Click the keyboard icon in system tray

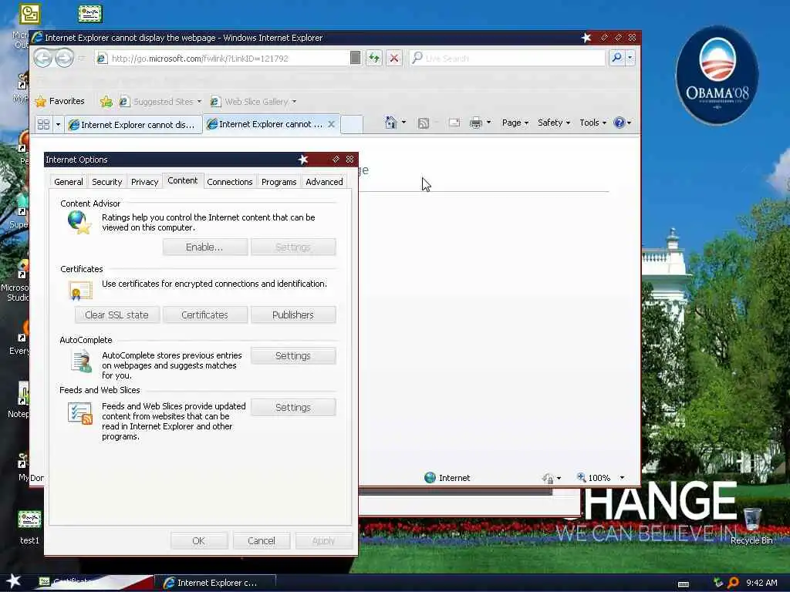(684, 584)
